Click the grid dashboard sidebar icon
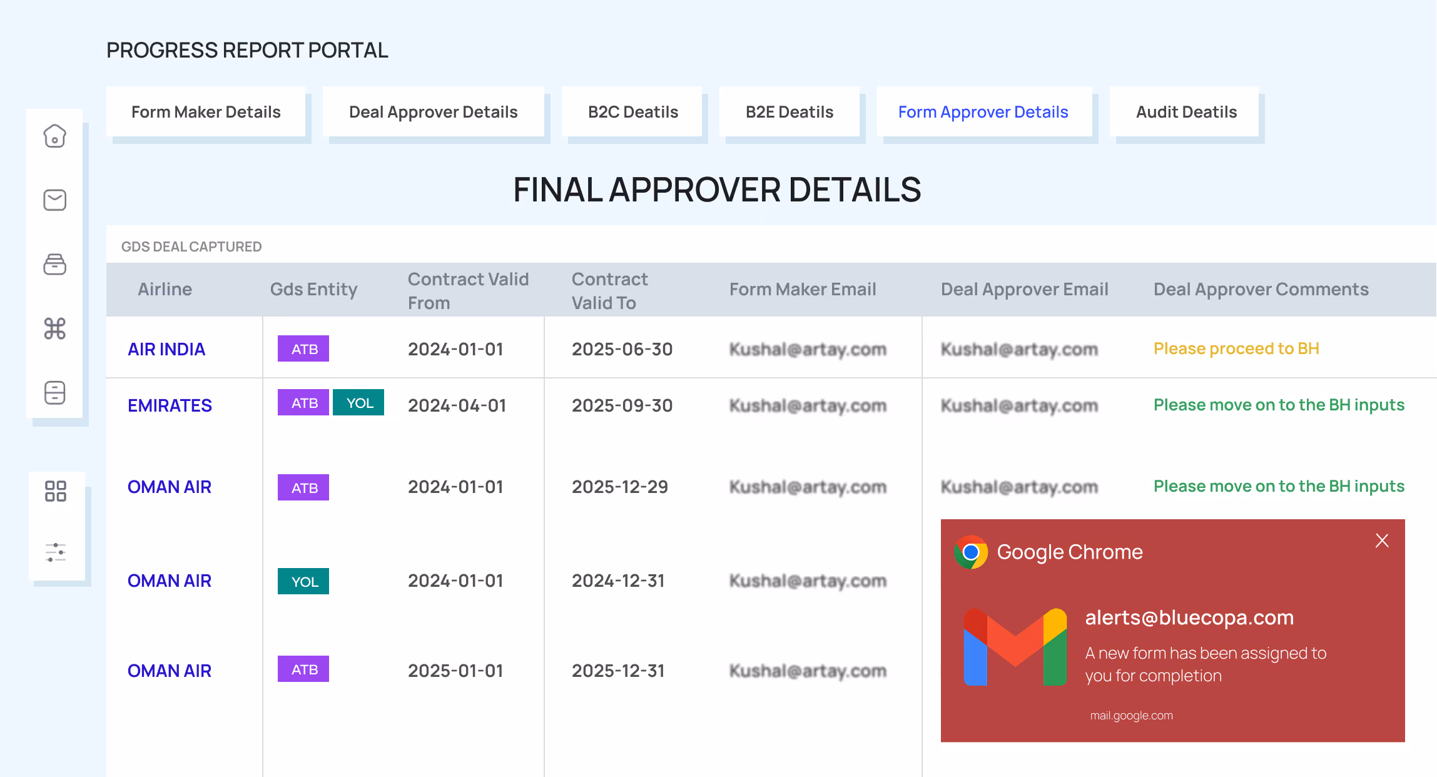The height and width of the screenshot is (777, 1437). click(56, 491)
